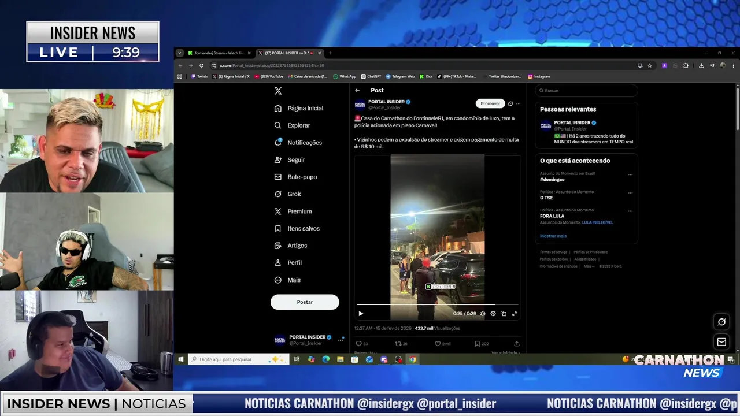Open the Twitch bookmark
740x416 pixels.
coord(198,76)
